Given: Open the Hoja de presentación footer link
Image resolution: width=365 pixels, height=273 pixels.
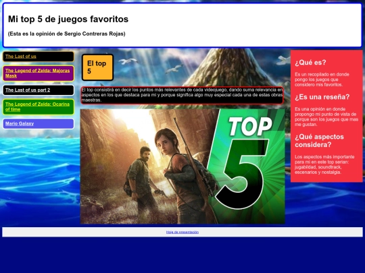Looking at the screenshot, I should click(x=182, y=232).
